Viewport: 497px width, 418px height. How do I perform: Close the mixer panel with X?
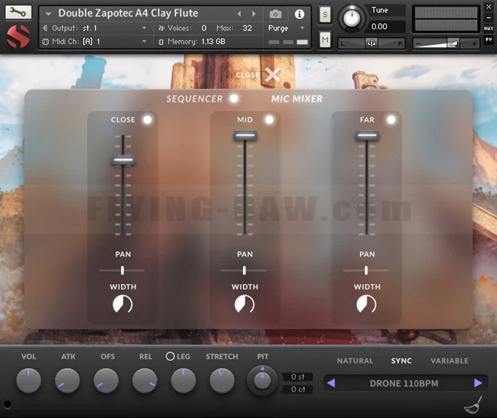pos(272,75)
